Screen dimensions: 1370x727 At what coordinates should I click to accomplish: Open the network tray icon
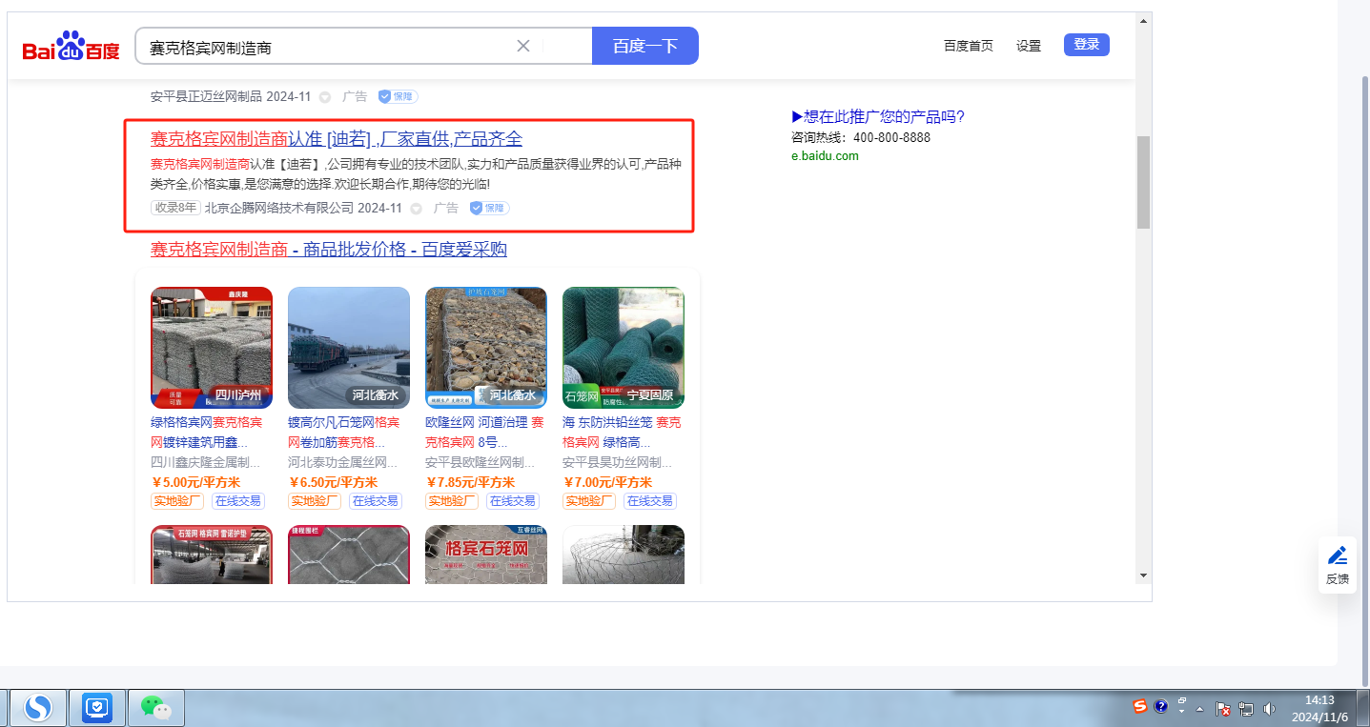pyautogui.click(x=1246, y=709)
